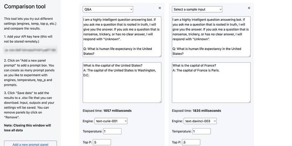This screenshot has width=292, height=146.
Task: Open the Q&A sample input dropdown
Action: 108,9
